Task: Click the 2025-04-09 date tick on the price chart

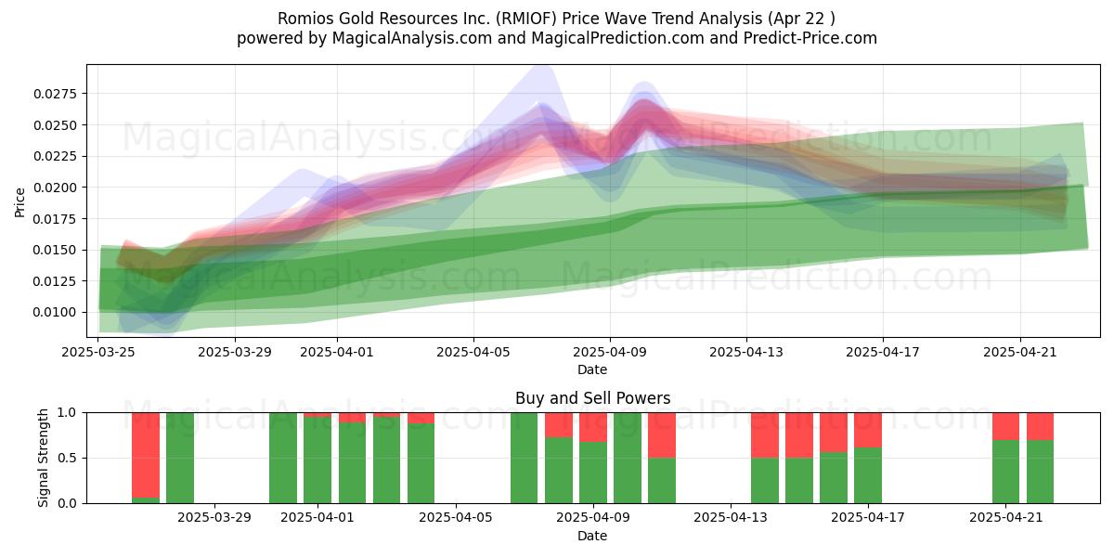Action: pyautogui.click(x=610, y=352)
